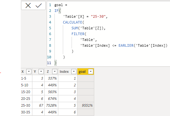Click Index cell with value 5

point(68,105)
